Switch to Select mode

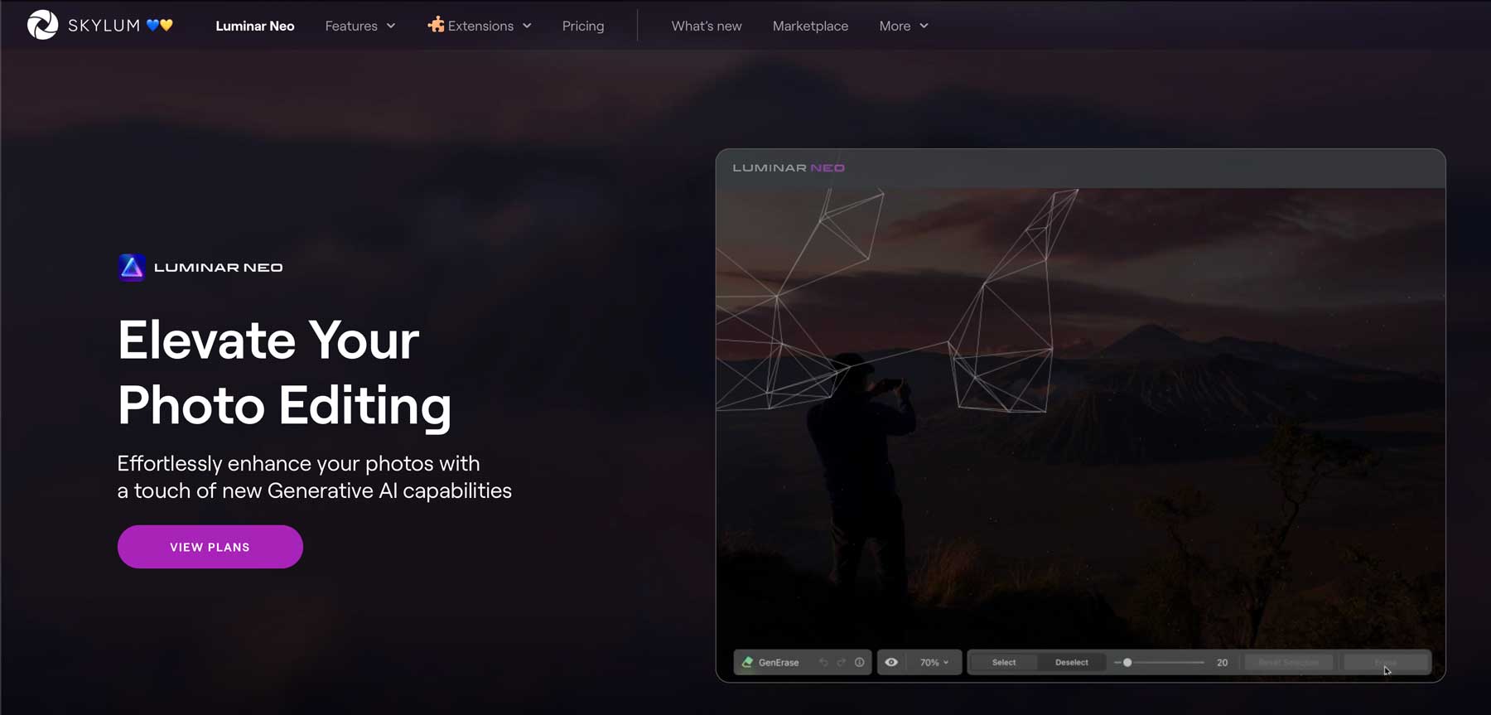coord(1003,662)
